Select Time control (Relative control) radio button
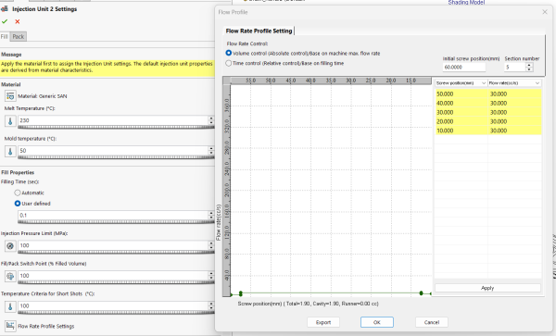This screenshot has height=336, width=556. click(x=229, y=63)
